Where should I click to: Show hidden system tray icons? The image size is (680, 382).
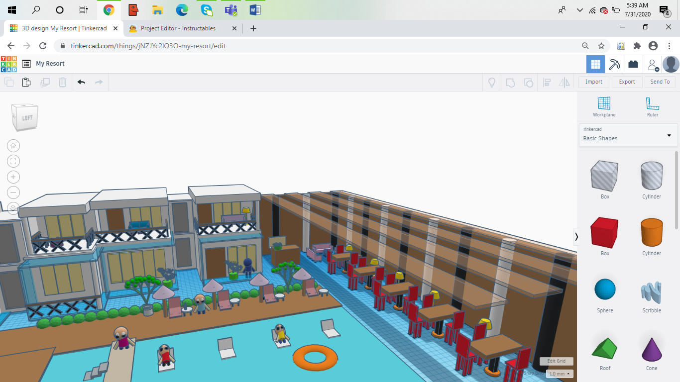pos(579,10)
